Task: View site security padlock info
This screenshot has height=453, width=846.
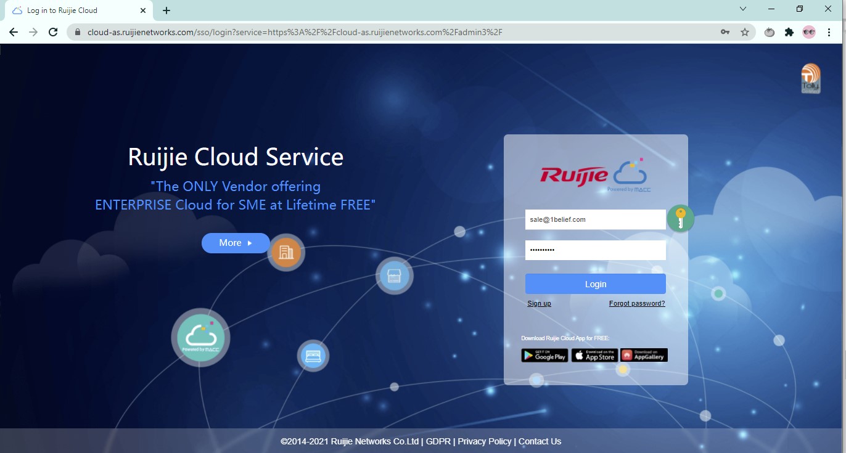Action: pyautogui.click(x=78, y=32)
